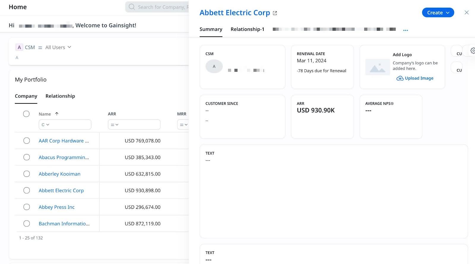This screenshot has height=264, width=475.
Task: Click the USD 930,898.00 cell
Action: 142,191
